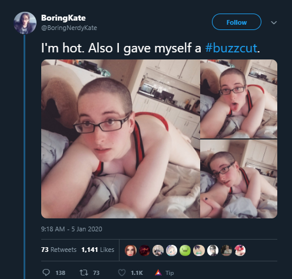The image size is (292, 279).
Task: Like the tweet with heart icon
Action: point(122,273)
